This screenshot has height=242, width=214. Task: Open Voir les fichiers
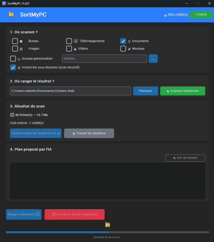185,158
